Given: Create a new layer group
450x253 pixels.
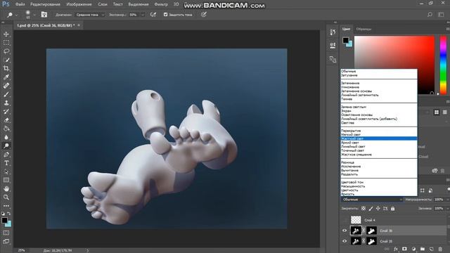Looking at the screenshot, I should (x=423, y=249).
